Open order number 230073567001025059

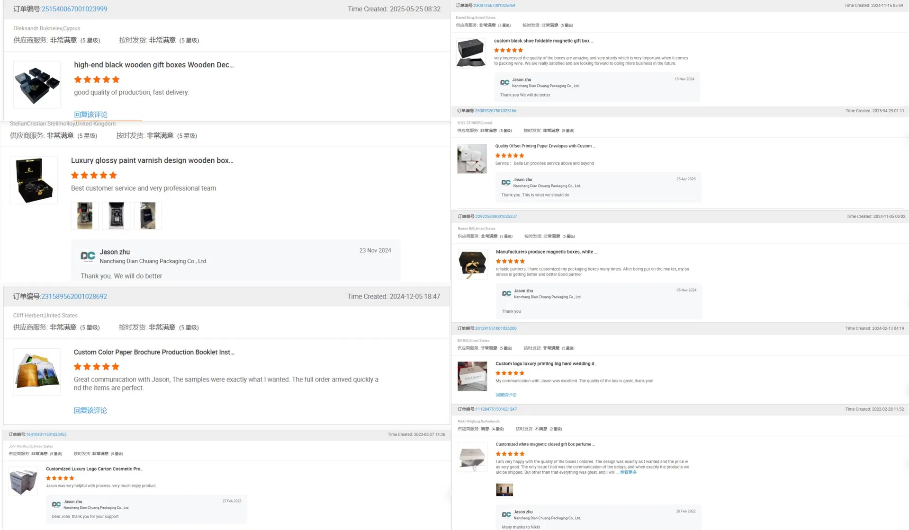click(494, 6)
